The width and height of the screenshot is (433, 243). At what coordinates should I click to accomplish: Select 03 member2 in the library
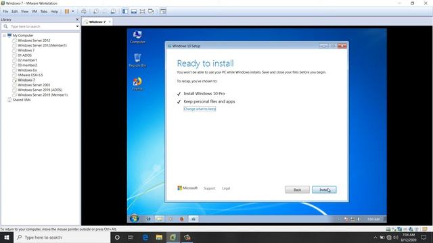27,65
